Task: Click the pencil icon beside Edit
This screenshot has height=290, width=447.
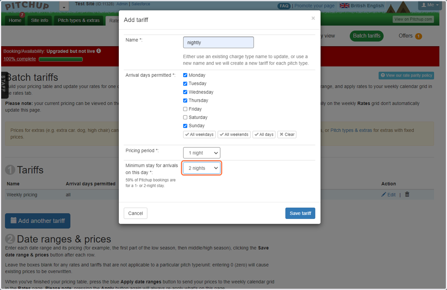Action: 384,195
